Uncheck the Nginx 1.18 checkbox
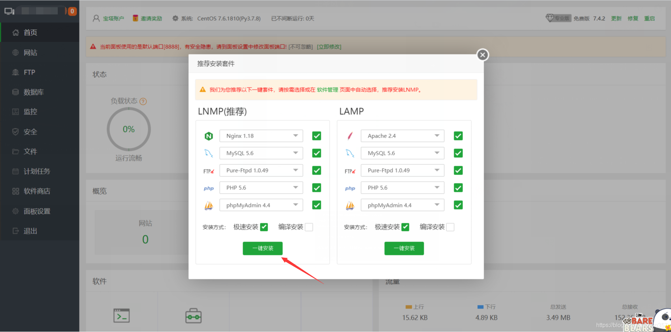Screen dimensions: 671x332 pyautogui.click(x=317, y=136)
